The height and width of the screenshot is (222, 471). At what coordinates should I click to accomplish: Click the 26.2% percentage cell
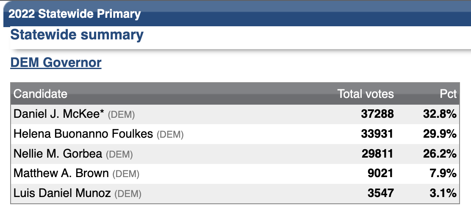click(440, 153)
